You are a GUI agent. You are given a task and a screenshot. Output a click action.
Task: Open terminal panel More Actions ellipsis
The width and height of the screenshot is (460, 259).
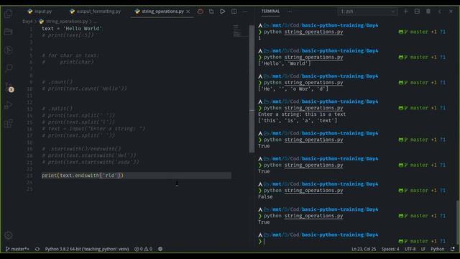[290, 12]
